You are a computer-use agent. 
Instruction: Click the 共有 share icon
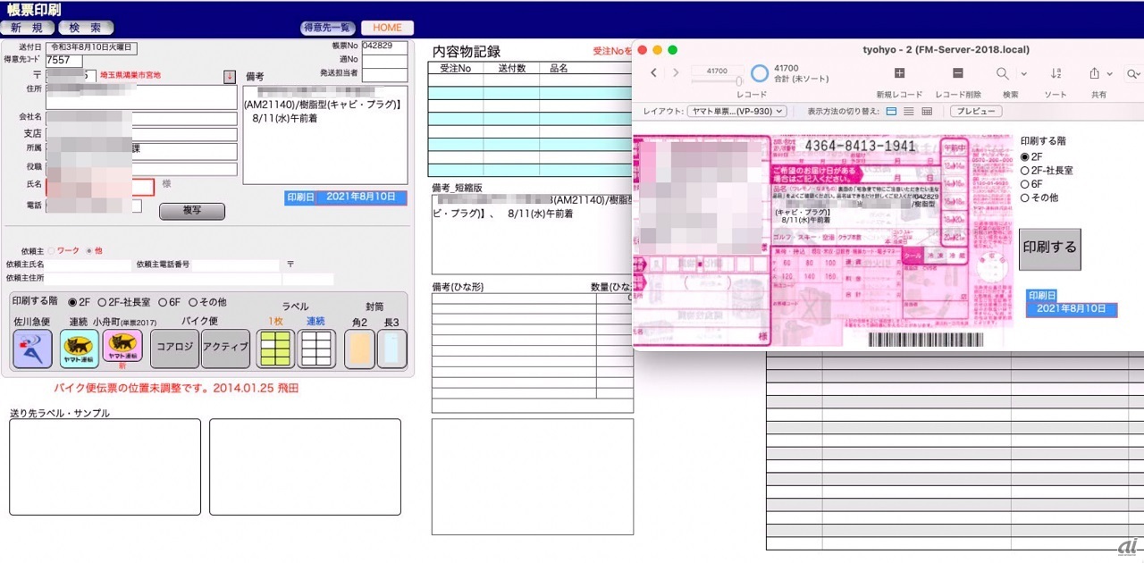coord(1094,73)
